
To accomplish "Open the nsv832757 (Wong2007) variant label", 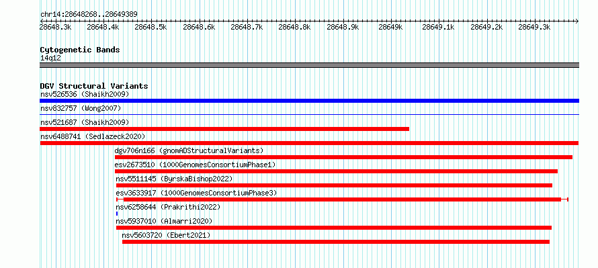I will [81, 108].
